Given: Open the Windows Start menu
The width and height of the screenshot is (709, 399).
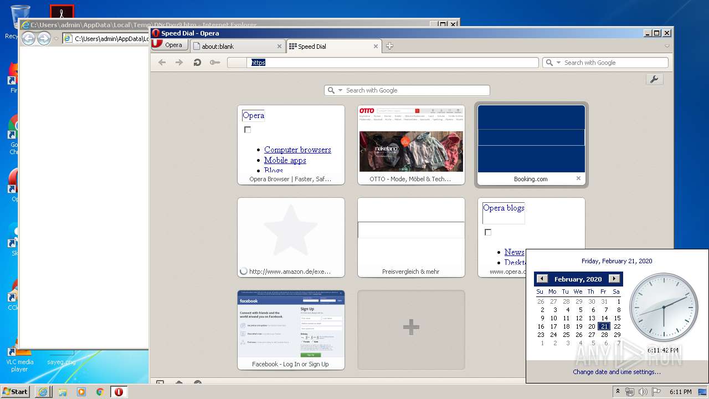Looking at the screenshot, I should tap(16, 391).
